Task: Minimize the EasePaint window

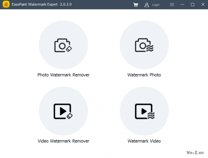Action: pyautogui.click(x=182, y=5)
